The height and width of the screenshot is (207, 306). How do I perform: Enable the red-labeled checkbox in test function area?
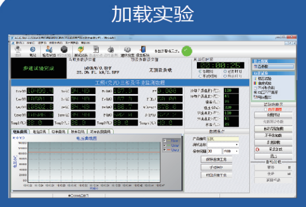pos(265,110)
